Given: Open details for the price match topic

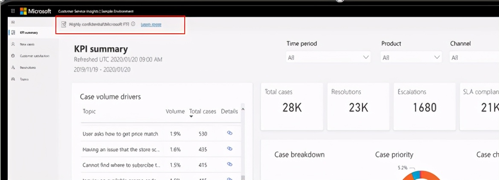Looking at the screenshot, I should (x=229, y=133).
